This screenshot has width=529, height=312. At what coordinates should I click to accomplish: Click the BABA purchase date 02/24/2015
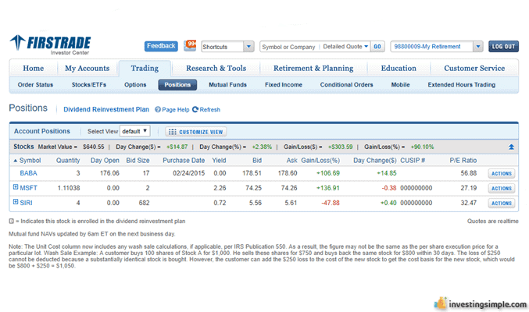tap(188, 173)
